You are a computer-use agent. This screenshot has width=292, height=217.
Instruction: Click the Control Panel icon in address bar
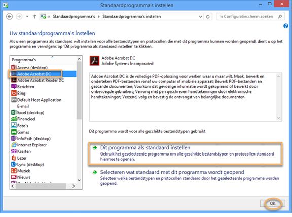(43, 17)
